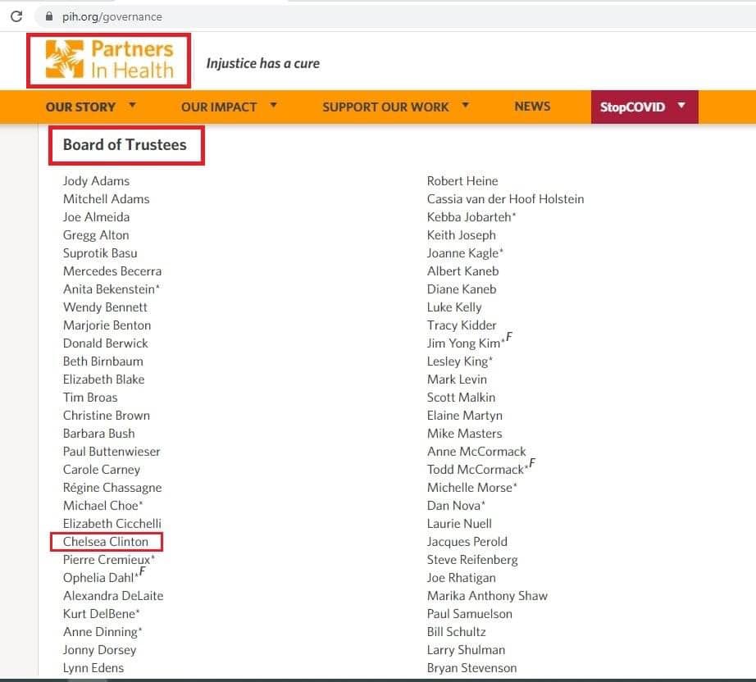Open the StopCOVID dropdown arrow
The height and width of the screenshot is (682, 756).
(681, 107)
